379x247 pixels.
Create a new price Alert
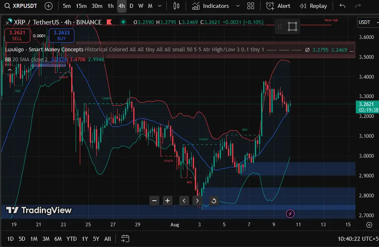coord(278,6)
